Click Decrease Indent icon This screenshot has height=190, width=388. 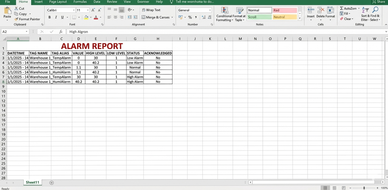pos(129,17)
